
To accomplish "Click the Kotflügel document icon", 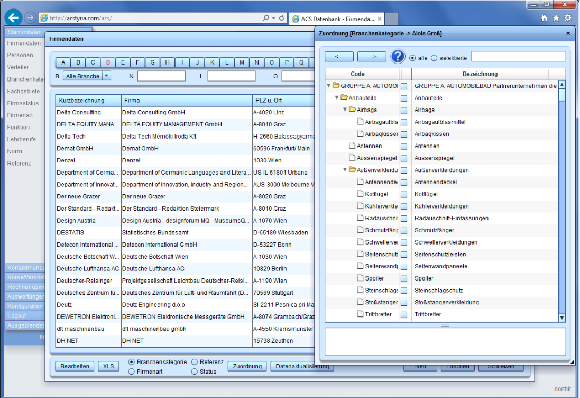I will [360, 194].
